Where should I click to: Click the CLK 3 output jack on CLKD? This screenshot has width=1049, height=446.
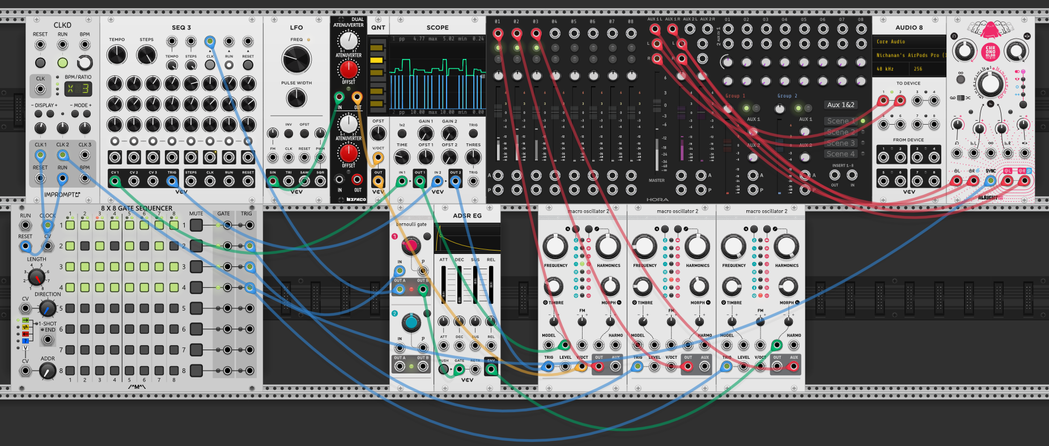(x=84, y=155)
